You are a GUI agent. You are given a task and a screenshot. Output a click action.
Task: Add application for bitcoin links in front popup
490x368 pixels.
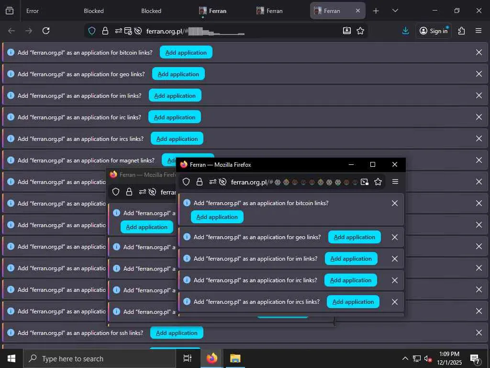tap(217, 217)
